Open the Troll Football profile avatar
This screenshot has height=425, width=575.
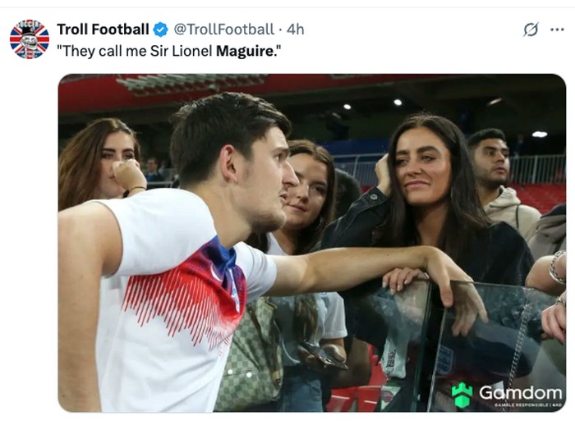coord(30,39)
